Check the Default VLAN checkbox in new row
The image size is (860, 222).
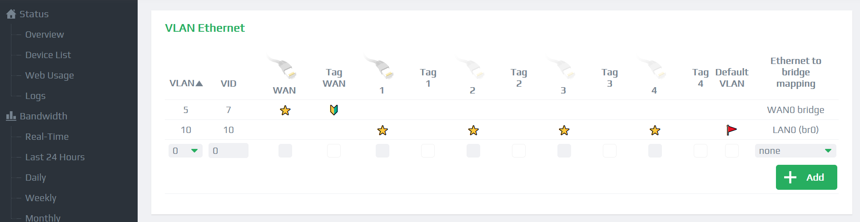[x=731, y=151]
